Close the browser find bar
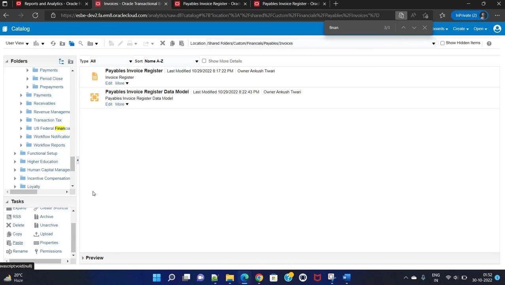 click(425, 28)
